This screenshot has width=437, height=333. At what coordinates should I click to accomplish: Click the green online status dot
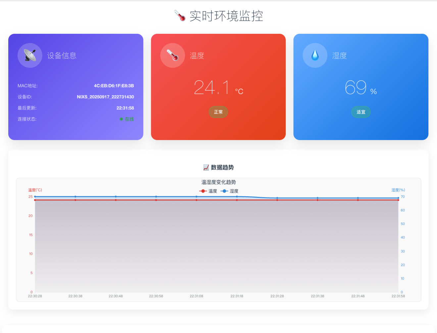[x=121, y=119]
